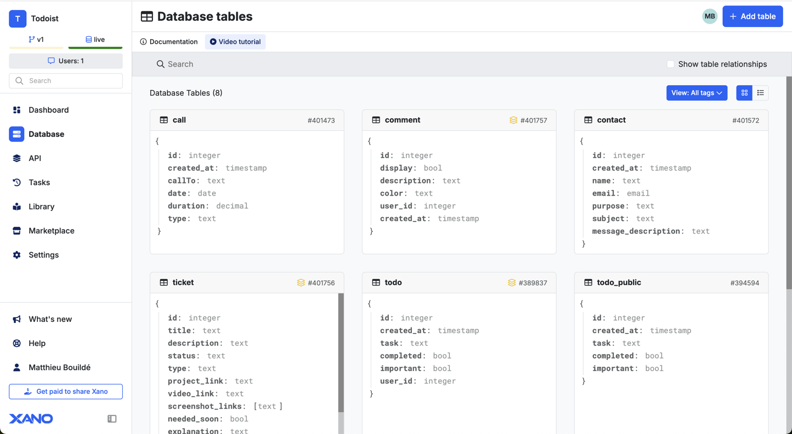Click the #401473 table ID
Screen dimensions: 792x434
(x=321, y=120)
